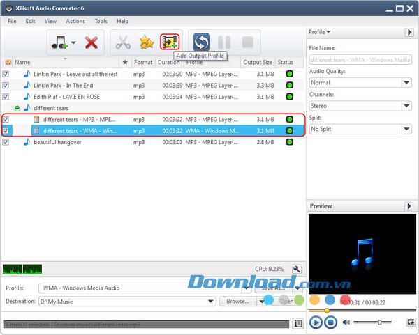Click the snapshot icon in preview panel
The image size is (419, 335).
point(411,322)
